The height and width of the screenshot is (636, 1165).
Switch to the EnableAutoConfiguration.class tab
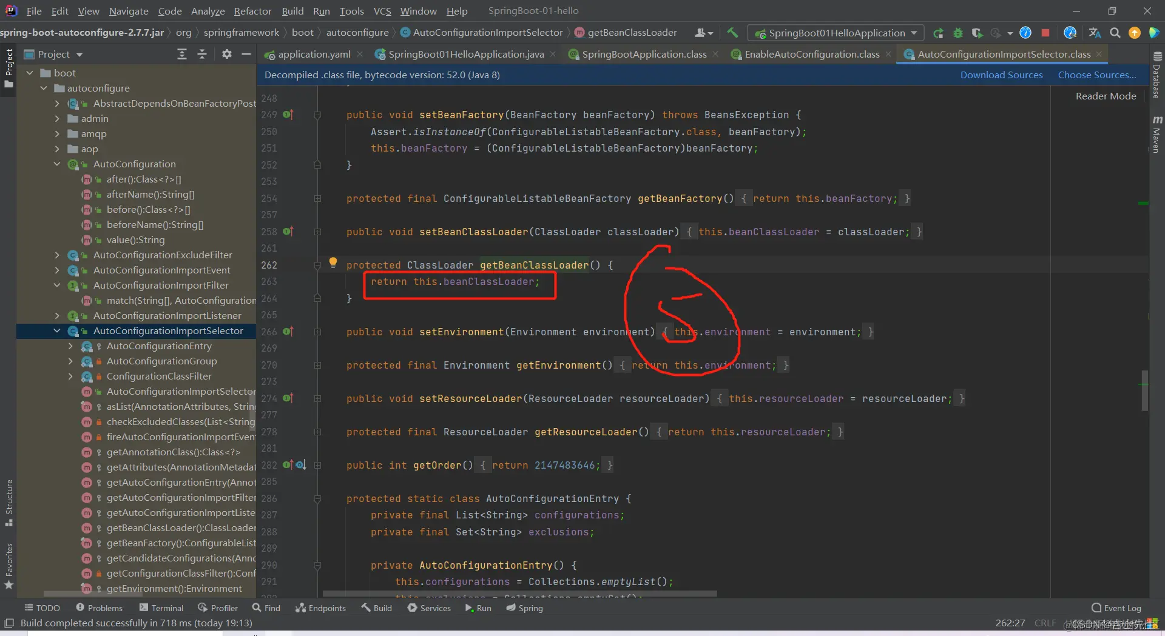(x=812, y=55)
